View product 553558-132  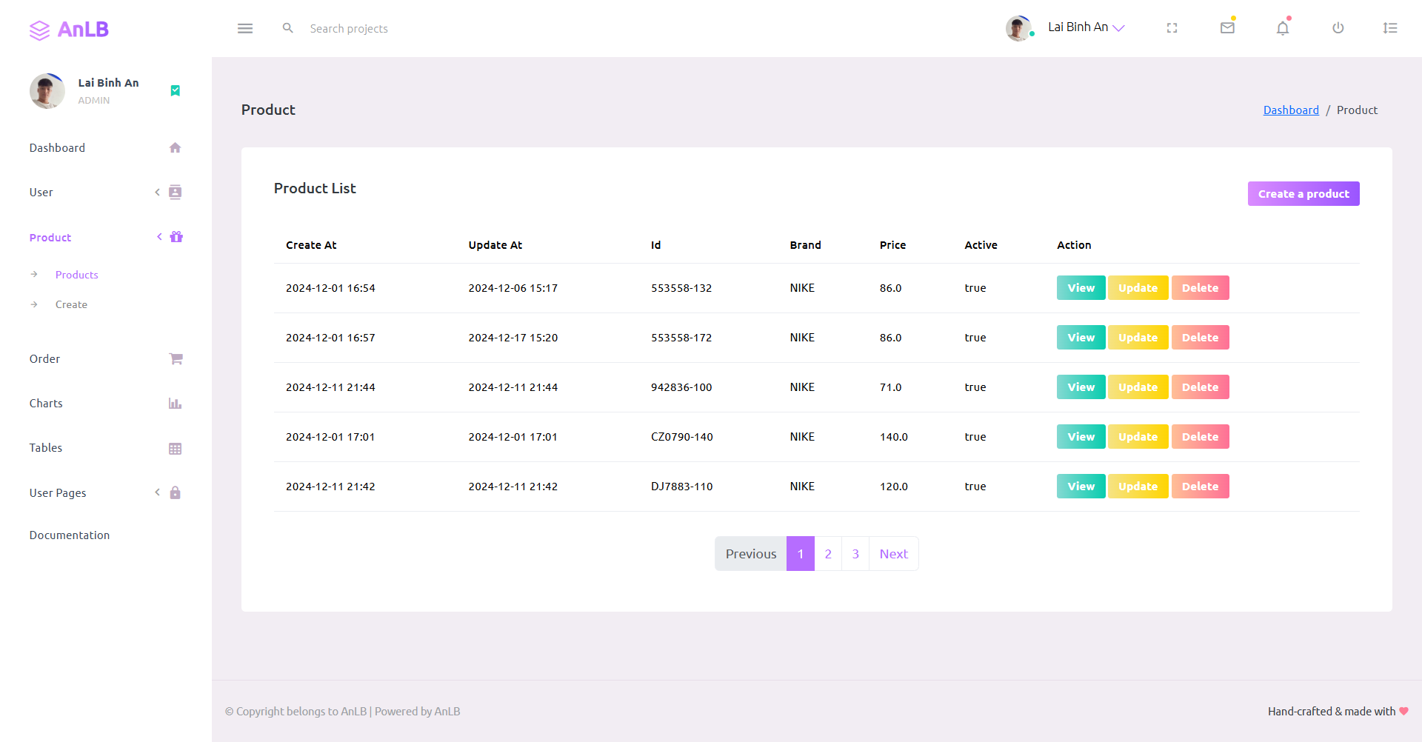(x=1081, y=288)
